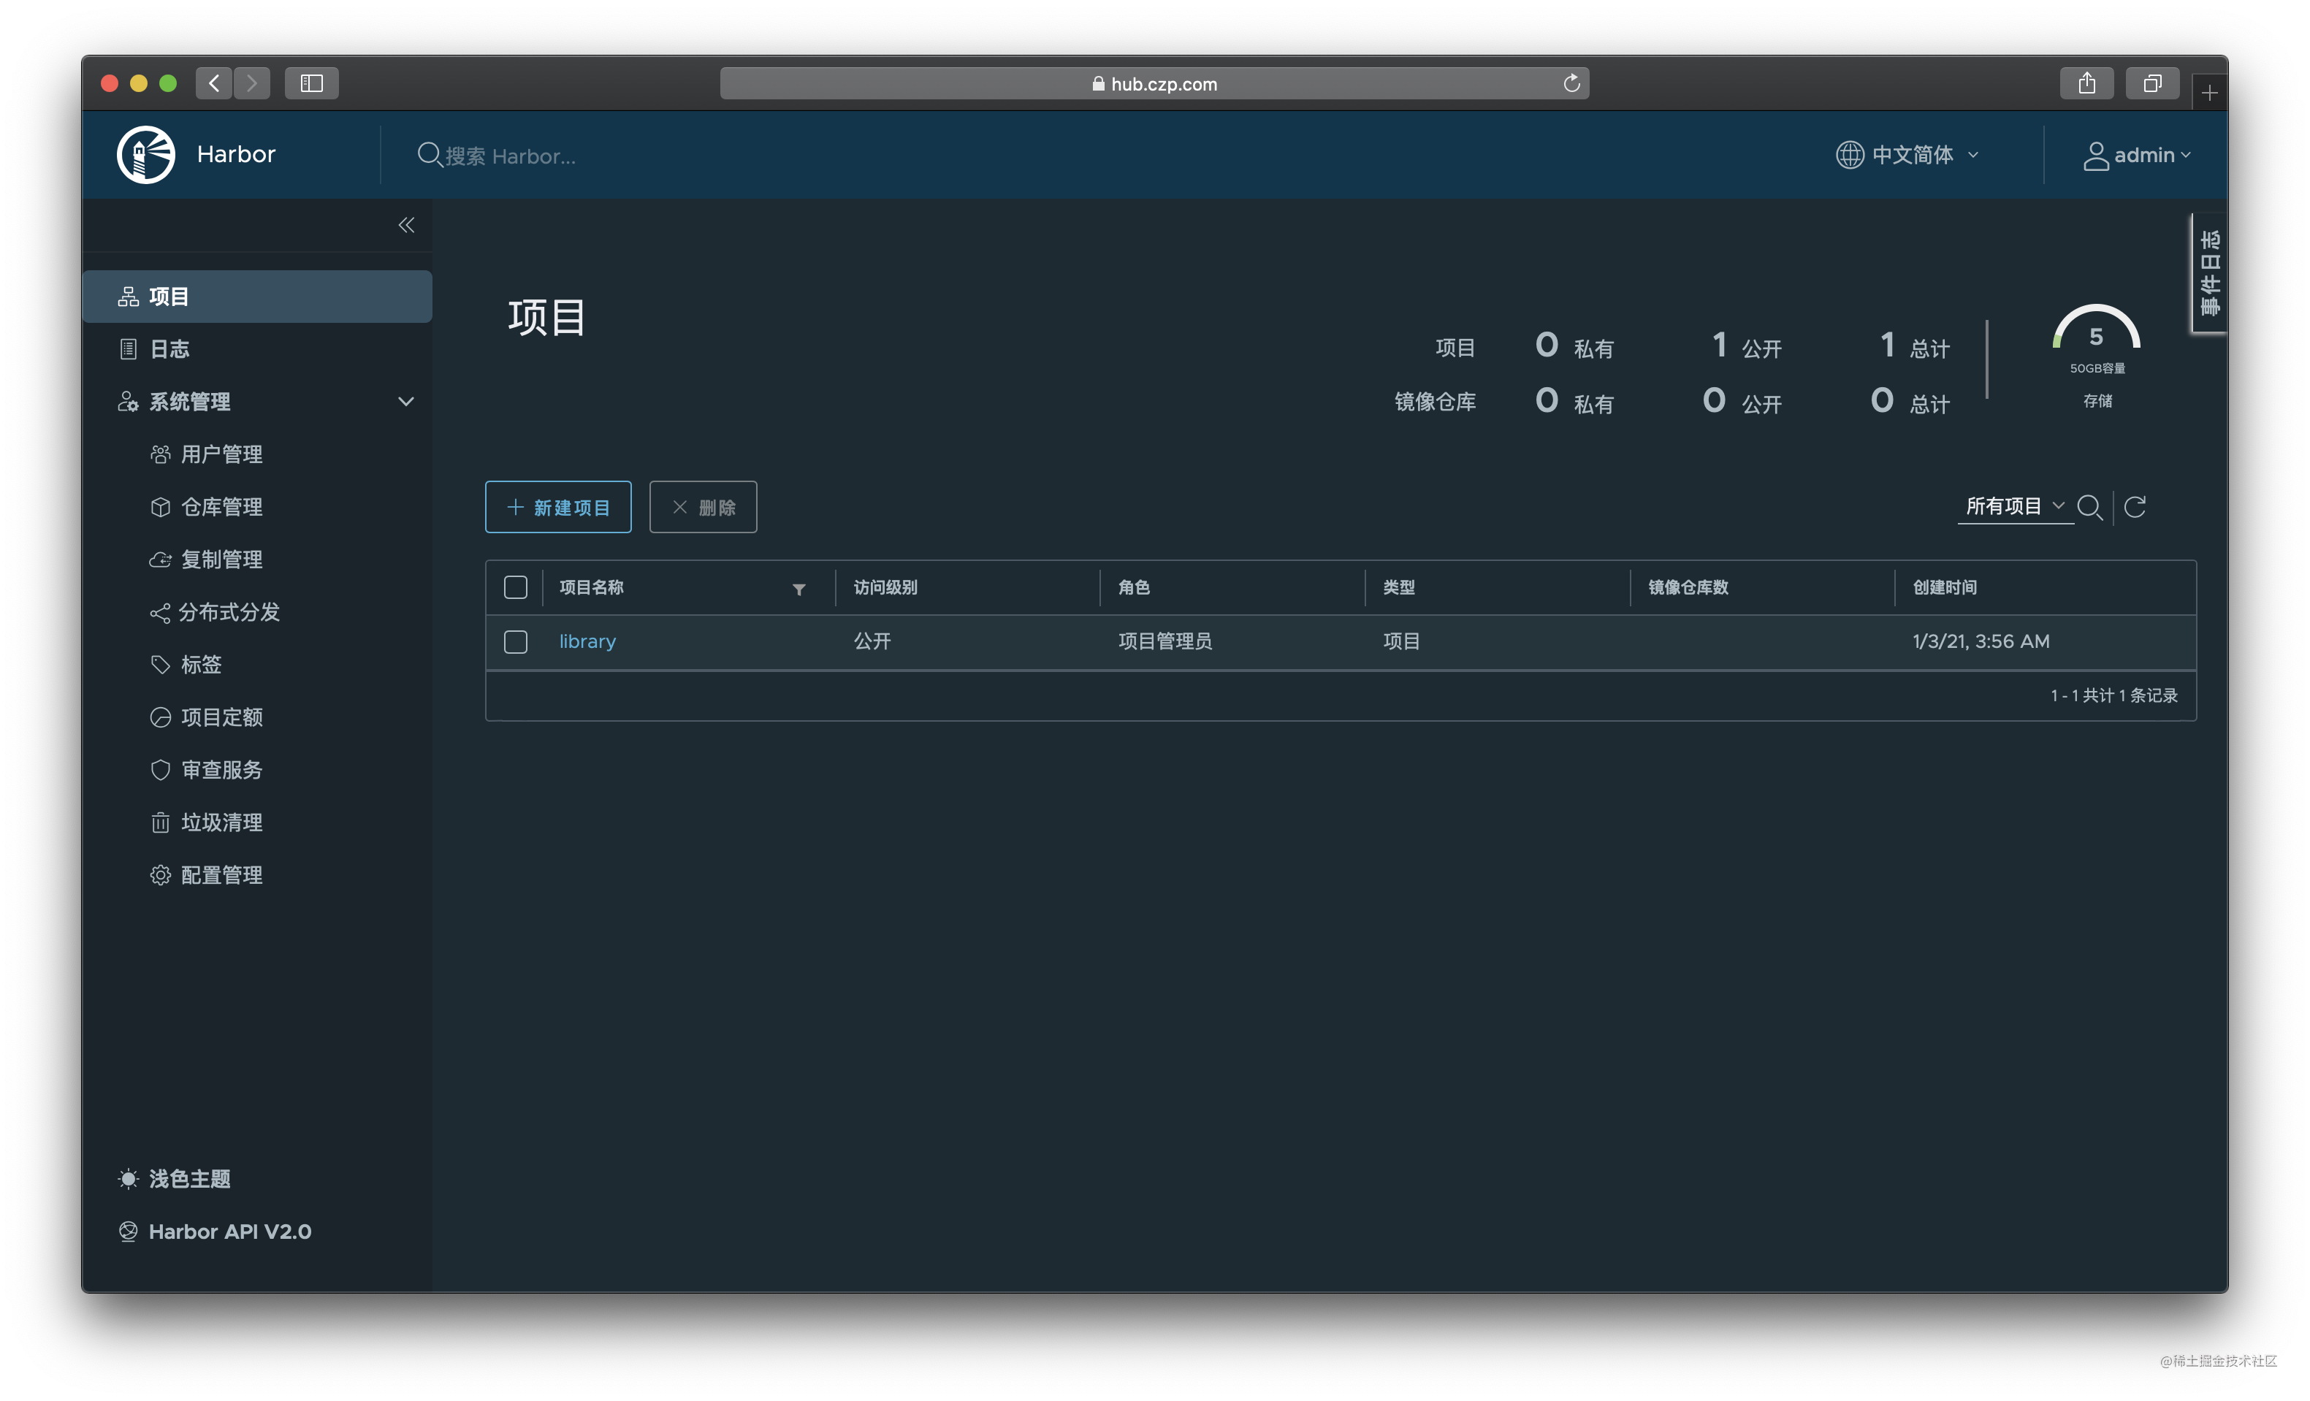2310x1401 pixels.
Task: Click the browser address bar hub.czp.com
Action: click(x=1154, y=83)
